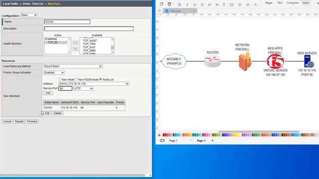The image size is (319, 179).
Task: Choose the Text tool in drawing toolbar
Action: 280,3
